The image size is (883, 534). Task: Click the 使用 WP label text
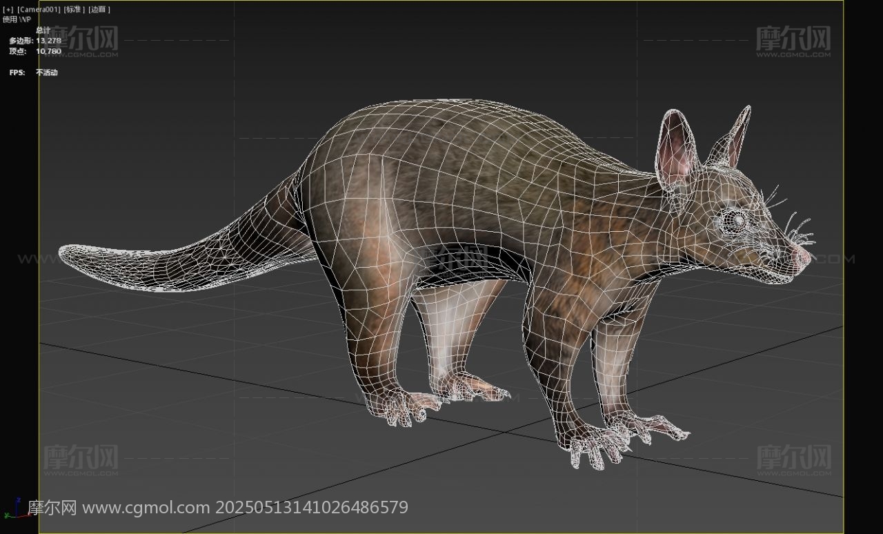click(17, 19)
